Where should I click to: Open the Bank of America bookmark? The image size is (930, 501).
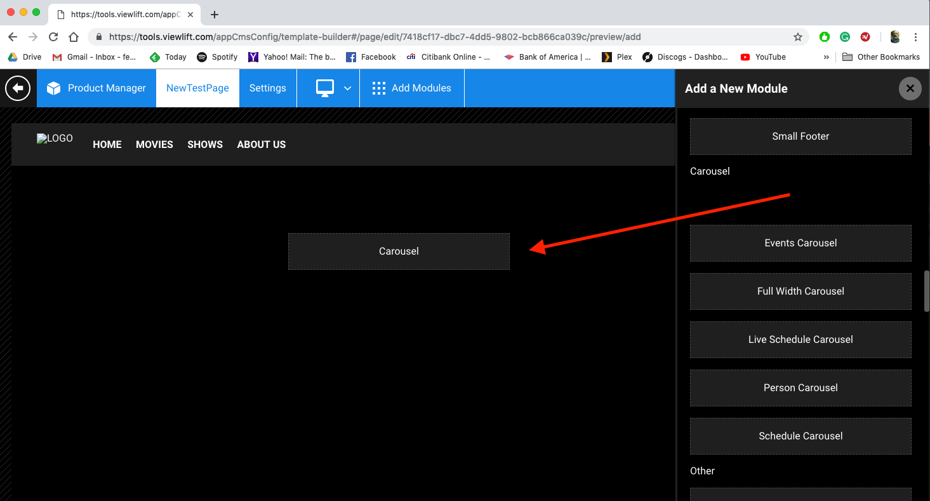547,57
